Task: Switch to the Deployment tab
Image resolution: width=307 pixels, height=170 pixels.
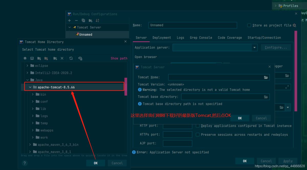Action: click(162, 38)
